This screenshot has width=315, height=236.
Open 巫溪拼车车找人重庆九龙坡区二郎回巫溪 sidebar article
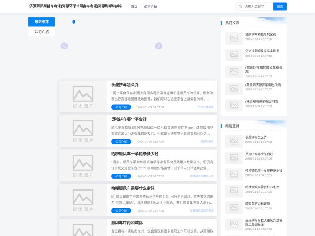(263, 222)
